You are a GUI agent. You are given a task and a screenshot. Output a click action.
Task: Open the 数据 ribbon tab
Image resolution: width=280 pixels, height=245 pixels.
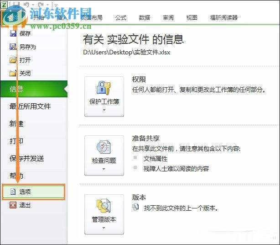(x=145, y=17)
